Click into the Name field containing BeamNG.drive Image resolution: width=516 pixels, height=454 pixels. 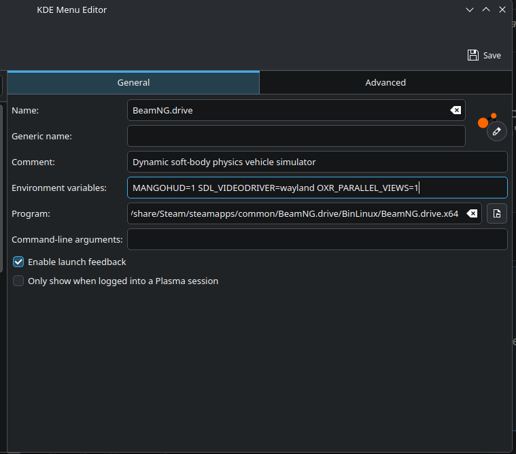(x=286, y=110)
